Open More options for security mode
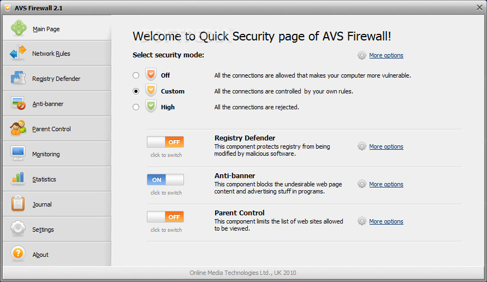 [386, 55]
